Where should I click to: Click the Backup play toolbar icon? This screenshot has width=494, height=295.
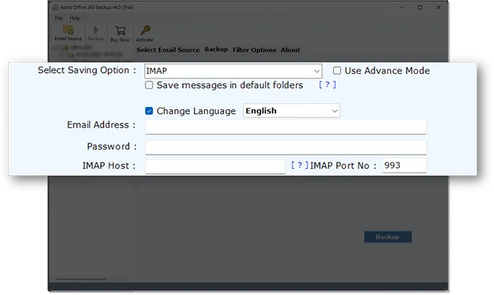(x=96, y=33)
